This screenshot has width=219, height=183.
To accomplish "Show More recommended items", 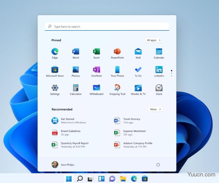I will click(155, 109).
